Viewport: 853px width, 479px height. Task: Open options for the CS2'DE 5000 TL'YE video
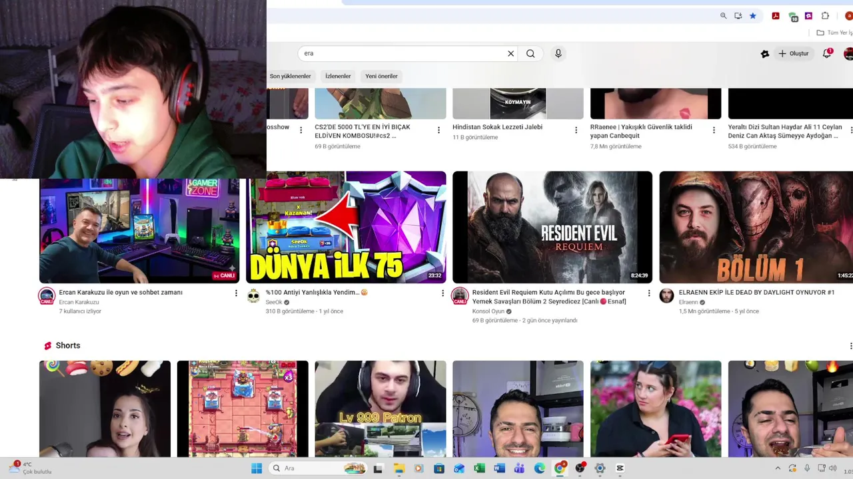(438, 130)
